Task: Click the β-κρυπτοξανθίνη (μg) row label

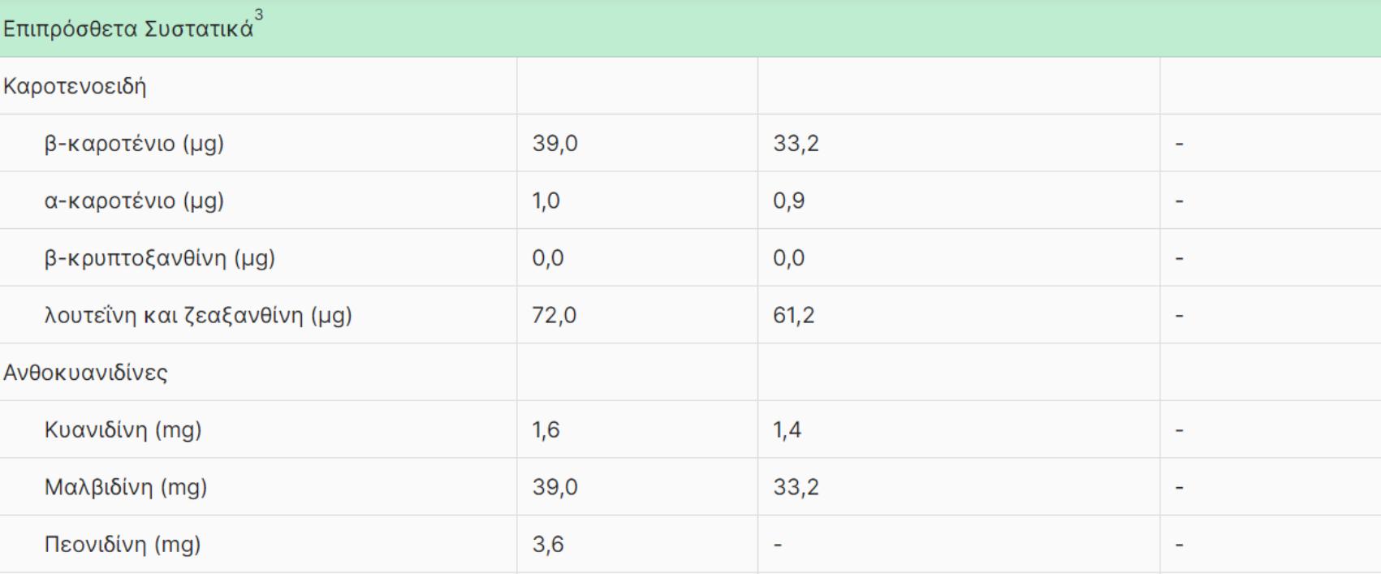Action: click(159, 258)
